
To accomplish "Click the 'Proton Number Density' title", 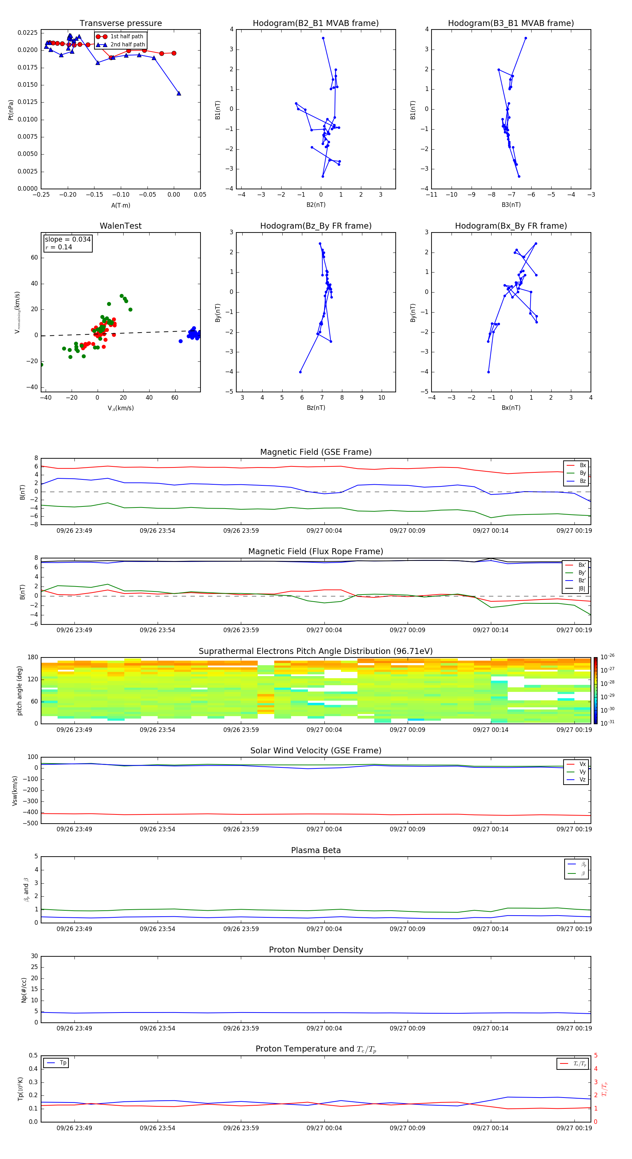I will click(x=316, y=950).
